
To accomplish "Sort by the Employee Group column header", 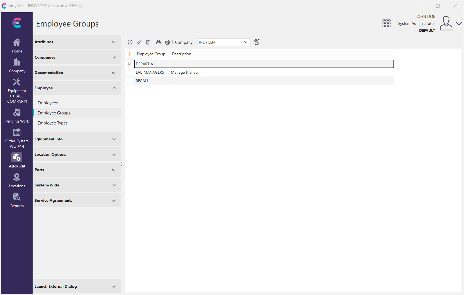I will coord(151,54).
